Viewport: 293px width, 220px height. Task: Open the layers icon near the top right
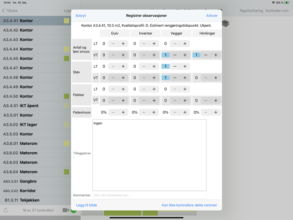point(225,24)
